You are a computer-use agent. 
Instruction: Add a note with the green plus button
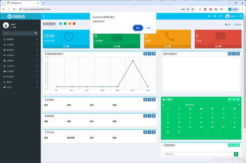tap(236, 154)
